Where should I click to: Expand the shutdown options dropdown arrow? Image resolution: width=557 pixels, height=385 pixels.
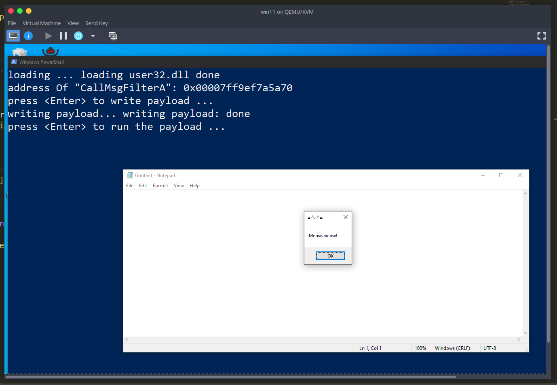(93, 36)
